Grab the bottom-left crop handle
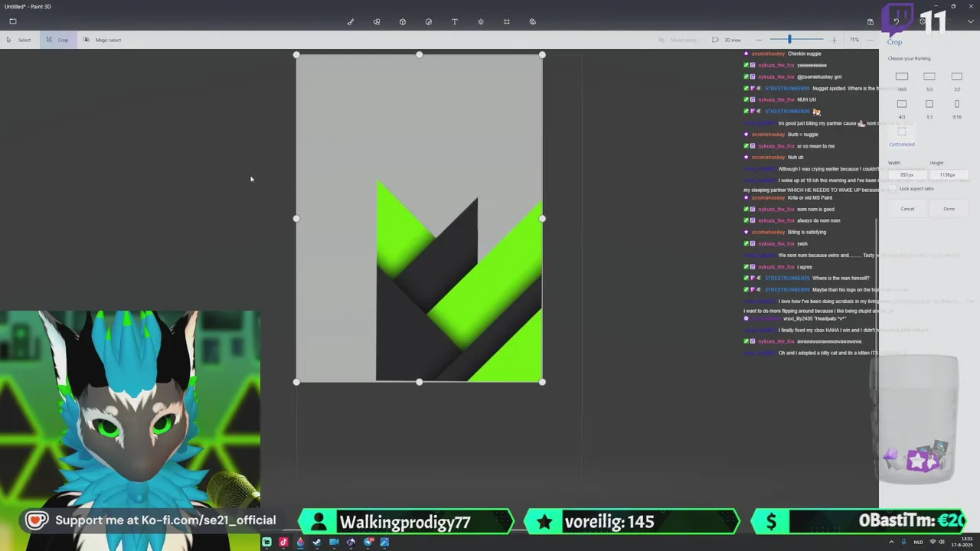This screenshot has height=551, width=980. 296,382
